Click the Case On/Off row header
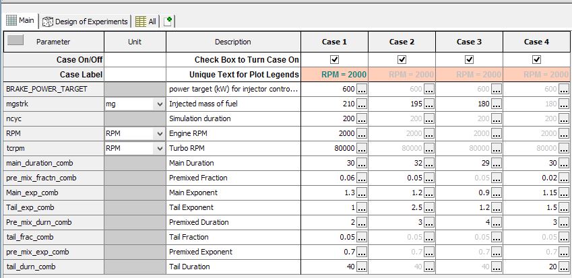The height and width of the screenshot is (278, 572). 54,59
